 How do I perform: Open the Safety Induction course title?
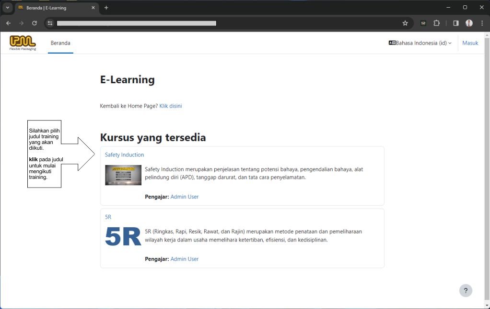click(x=124, y=155)
